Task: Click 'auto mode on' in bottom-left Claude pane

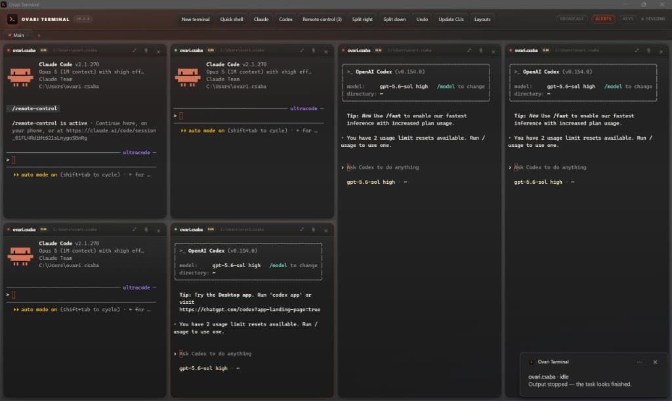Action: [x=39, y=309]
